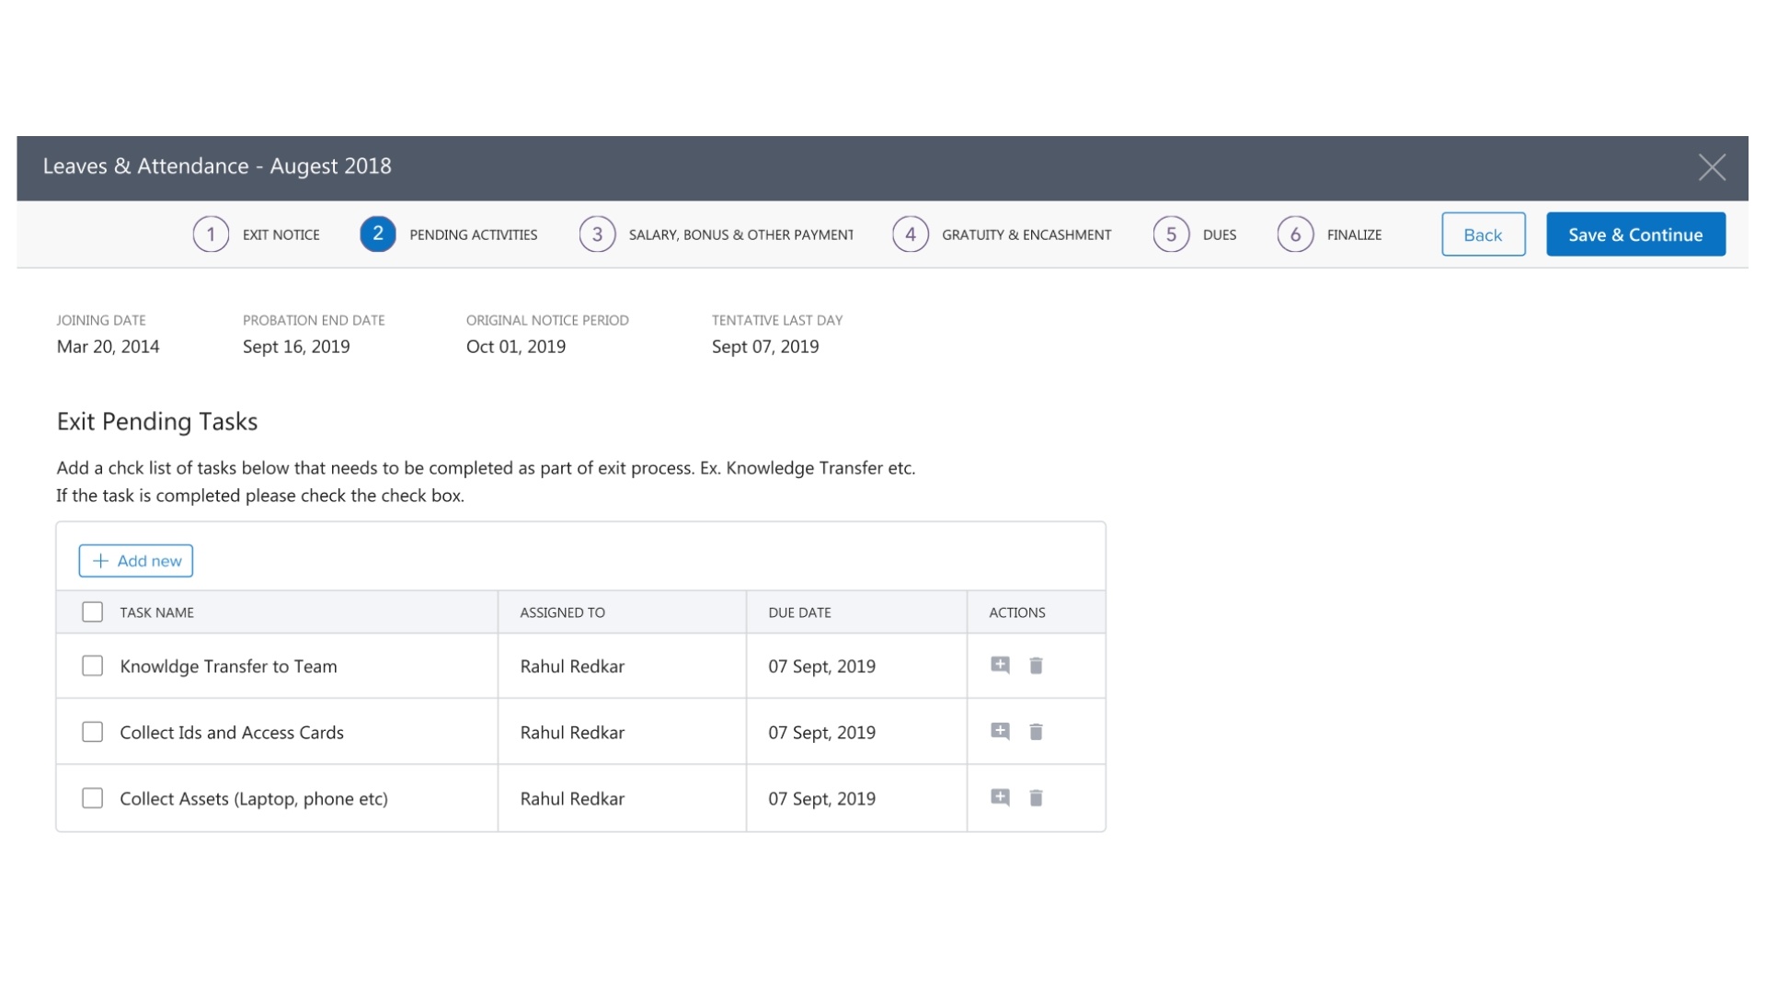Click the Due Date column header
Image resolution: width=1766 pixels, height=993 pixels.
(799, 612)
